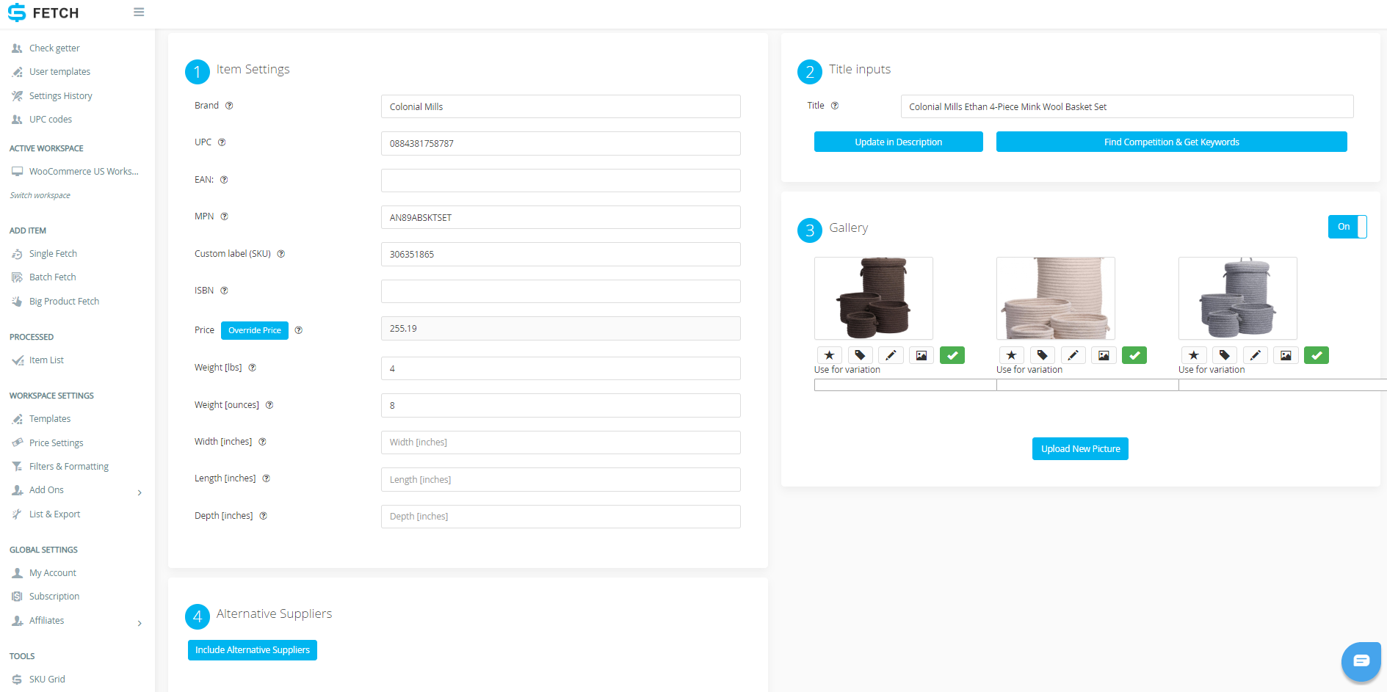Click picture icon on cream basket image

click(1104, 355)
